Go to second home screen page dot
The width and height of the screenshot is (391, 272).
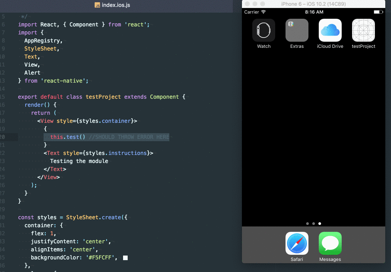(x=313, y=223)
